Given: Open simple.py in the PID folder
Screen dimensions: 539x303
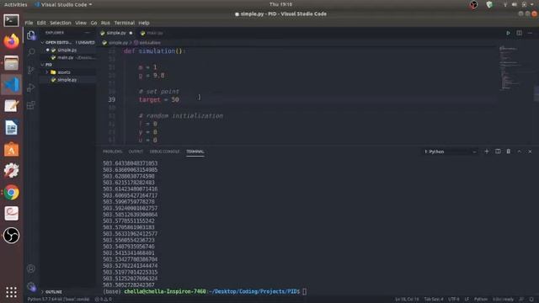Looking at the screenshot, I should pyautogui.click(x=67, y=80).
